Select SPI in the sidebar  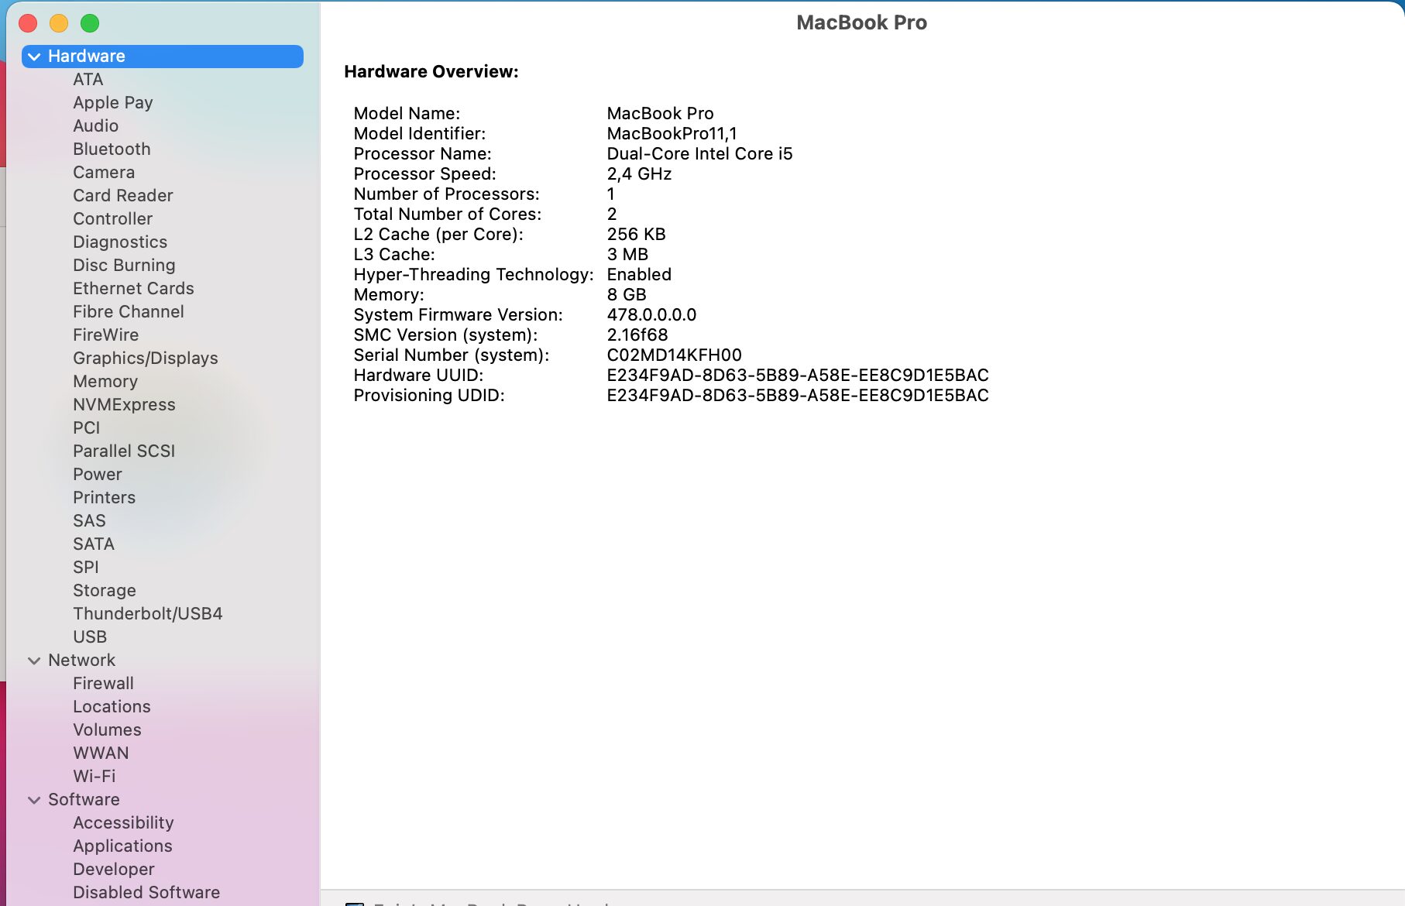tap(86, 568)
